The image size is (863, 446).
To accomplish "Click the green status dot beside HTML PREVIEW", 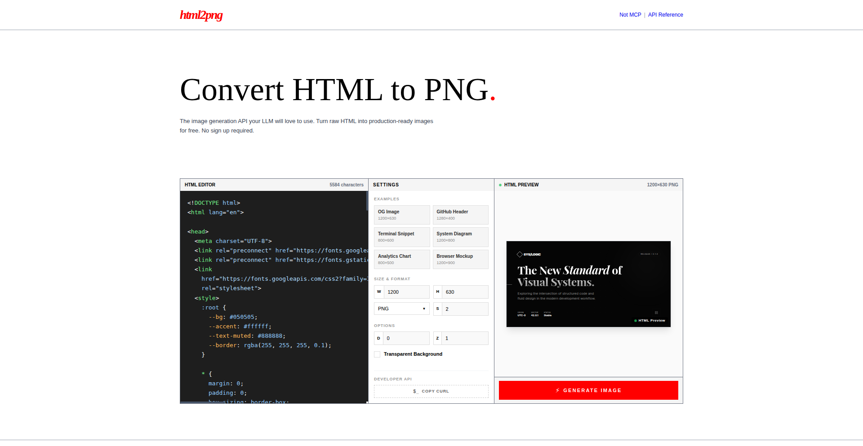I will [x=501, y=185].
